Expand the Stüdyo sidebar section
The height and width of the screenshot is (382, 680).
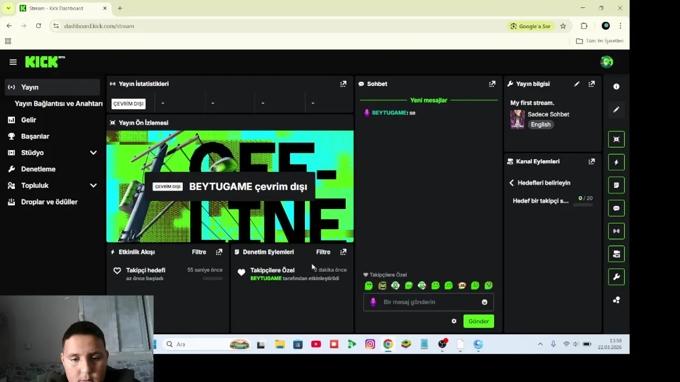point(93,153)
